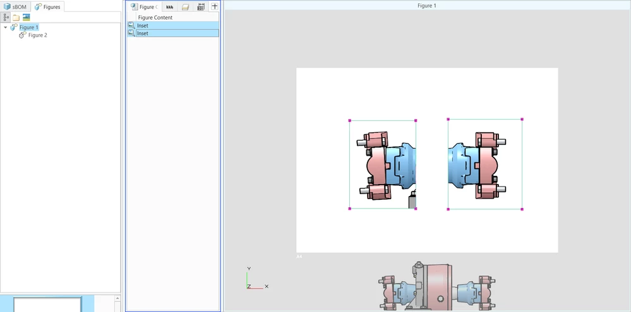Viewport: 631px width, 312px height.
Task: Click the image/picture icon in Figures toolbar
Action: [26, 17]
